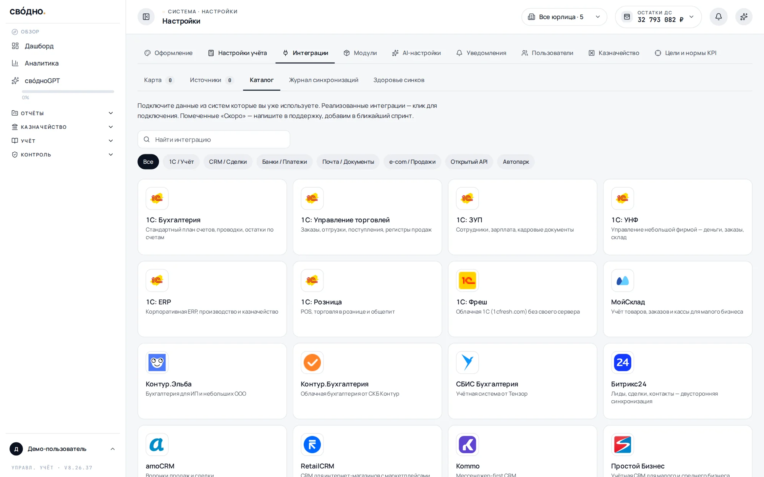Click the Контур.Бухгалтерия orange check icon
This screenshot has height=477, width=764.
click(312, 363)
